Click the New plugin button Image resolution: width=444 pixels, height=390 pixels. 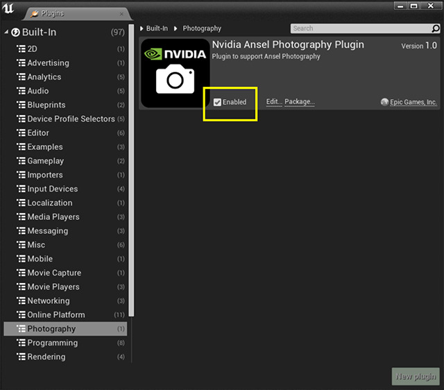(x=416, y=376)
